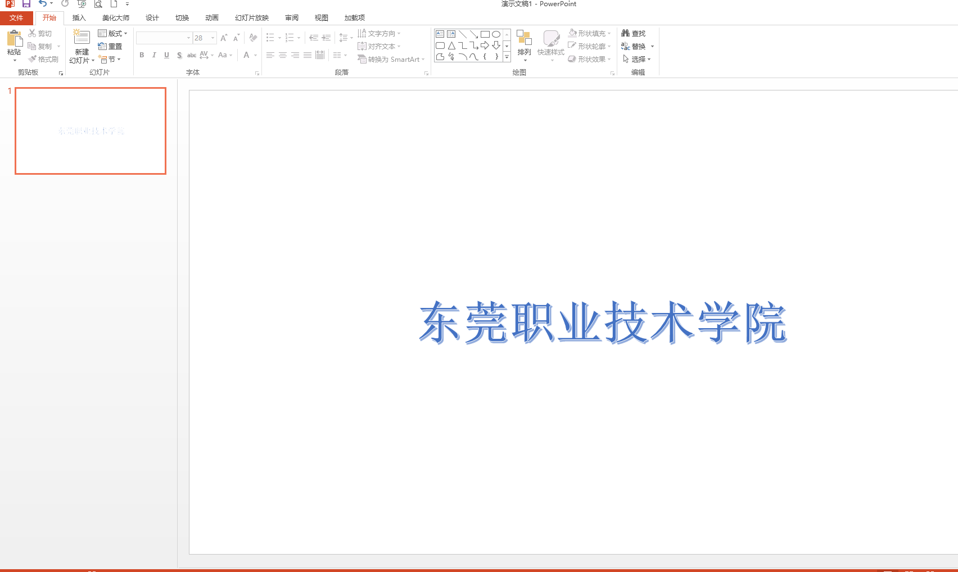958x572 pixels.
Task: Open the font dialog launcher in 字体 group
Action: click(x=257, y=73)
